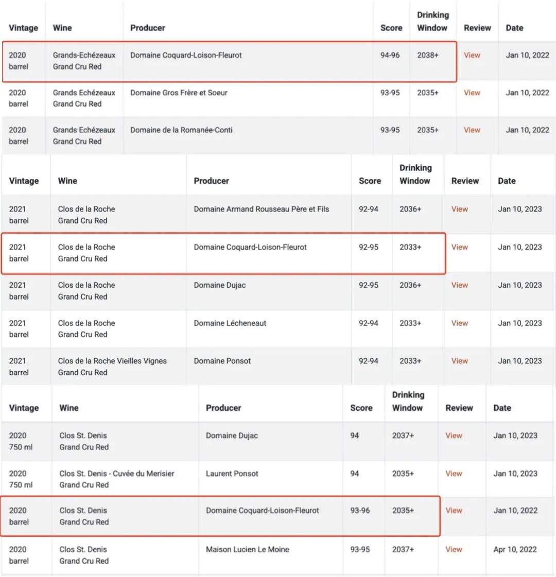View Domaine Dujac Clos St. Denis review
556x577 pixels.
click(454, 435)
